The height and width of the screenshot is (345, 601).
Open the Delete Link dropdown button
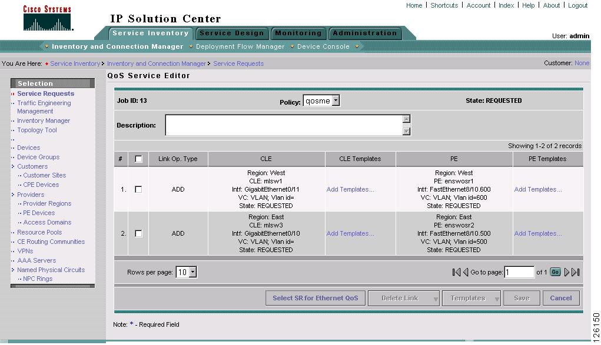404,299
